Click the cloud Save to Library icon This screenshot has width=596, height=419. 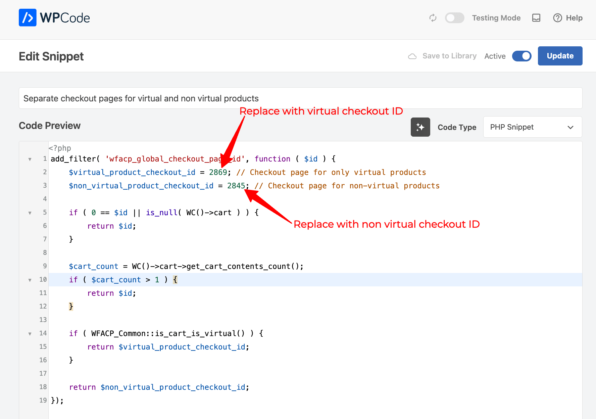pyautogui.click(x=412, y=56)
